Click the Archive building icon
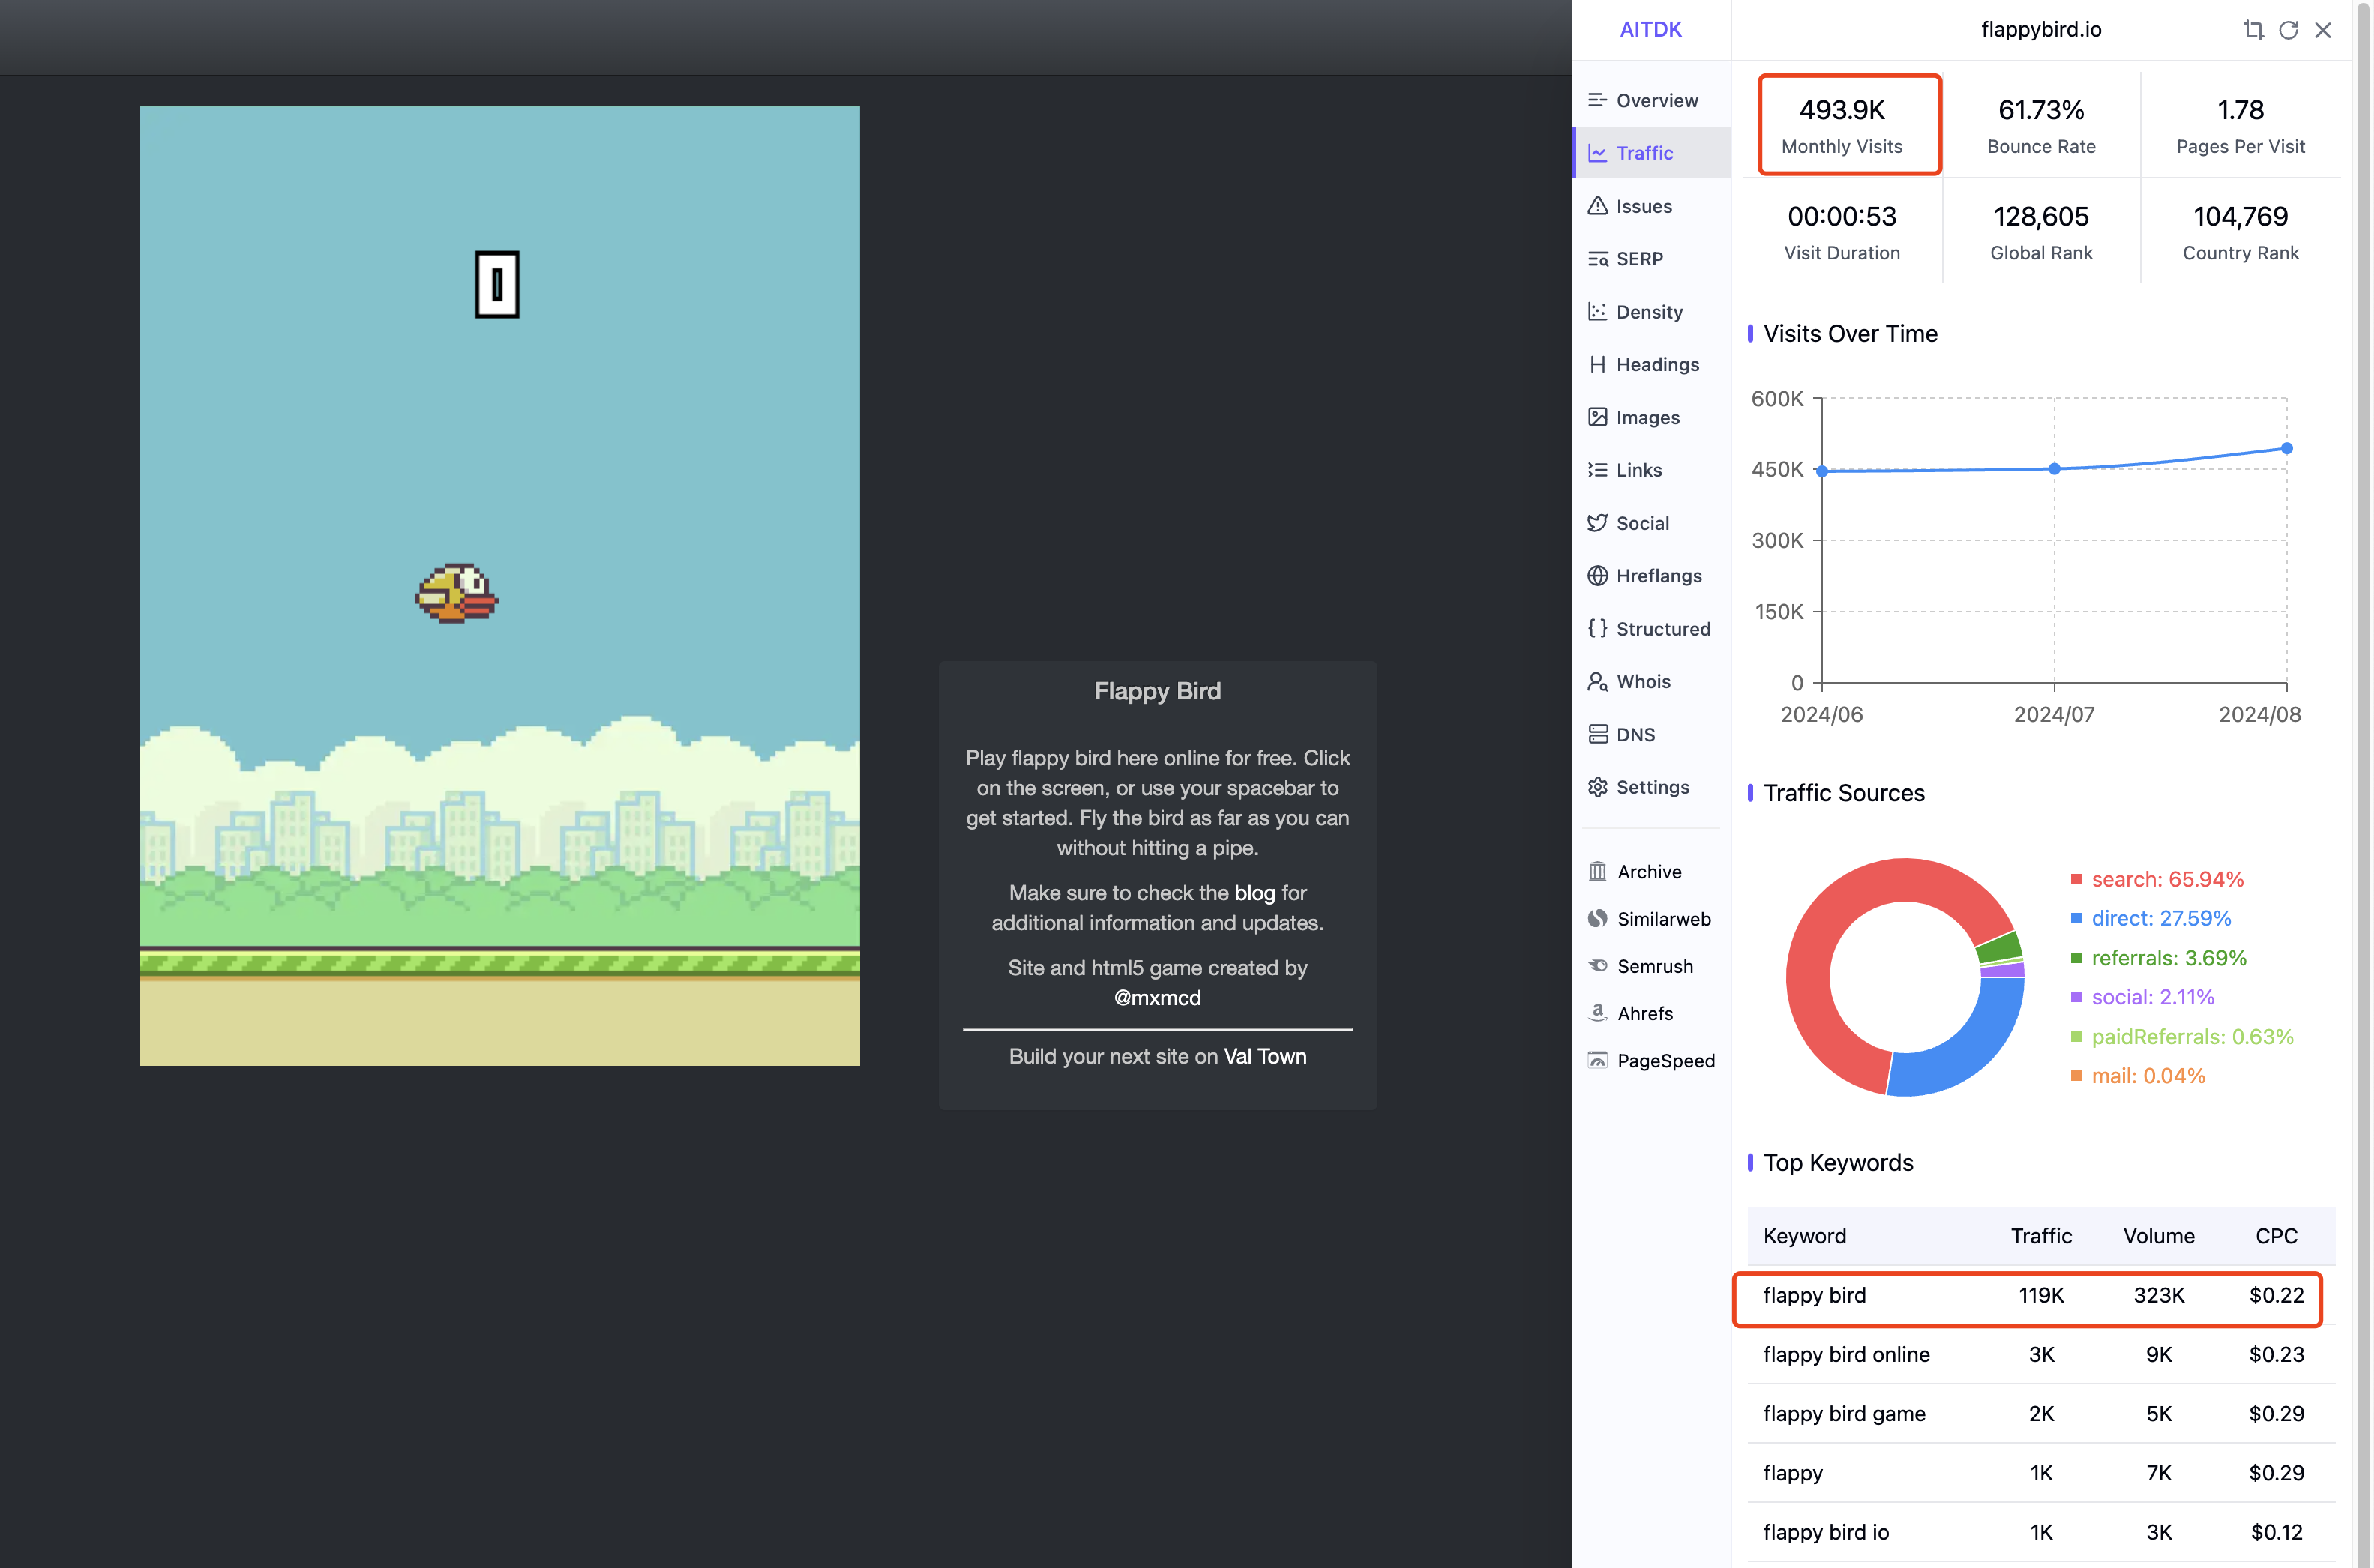The height and width of the screenshot is (1568, 2374). 1598,872
